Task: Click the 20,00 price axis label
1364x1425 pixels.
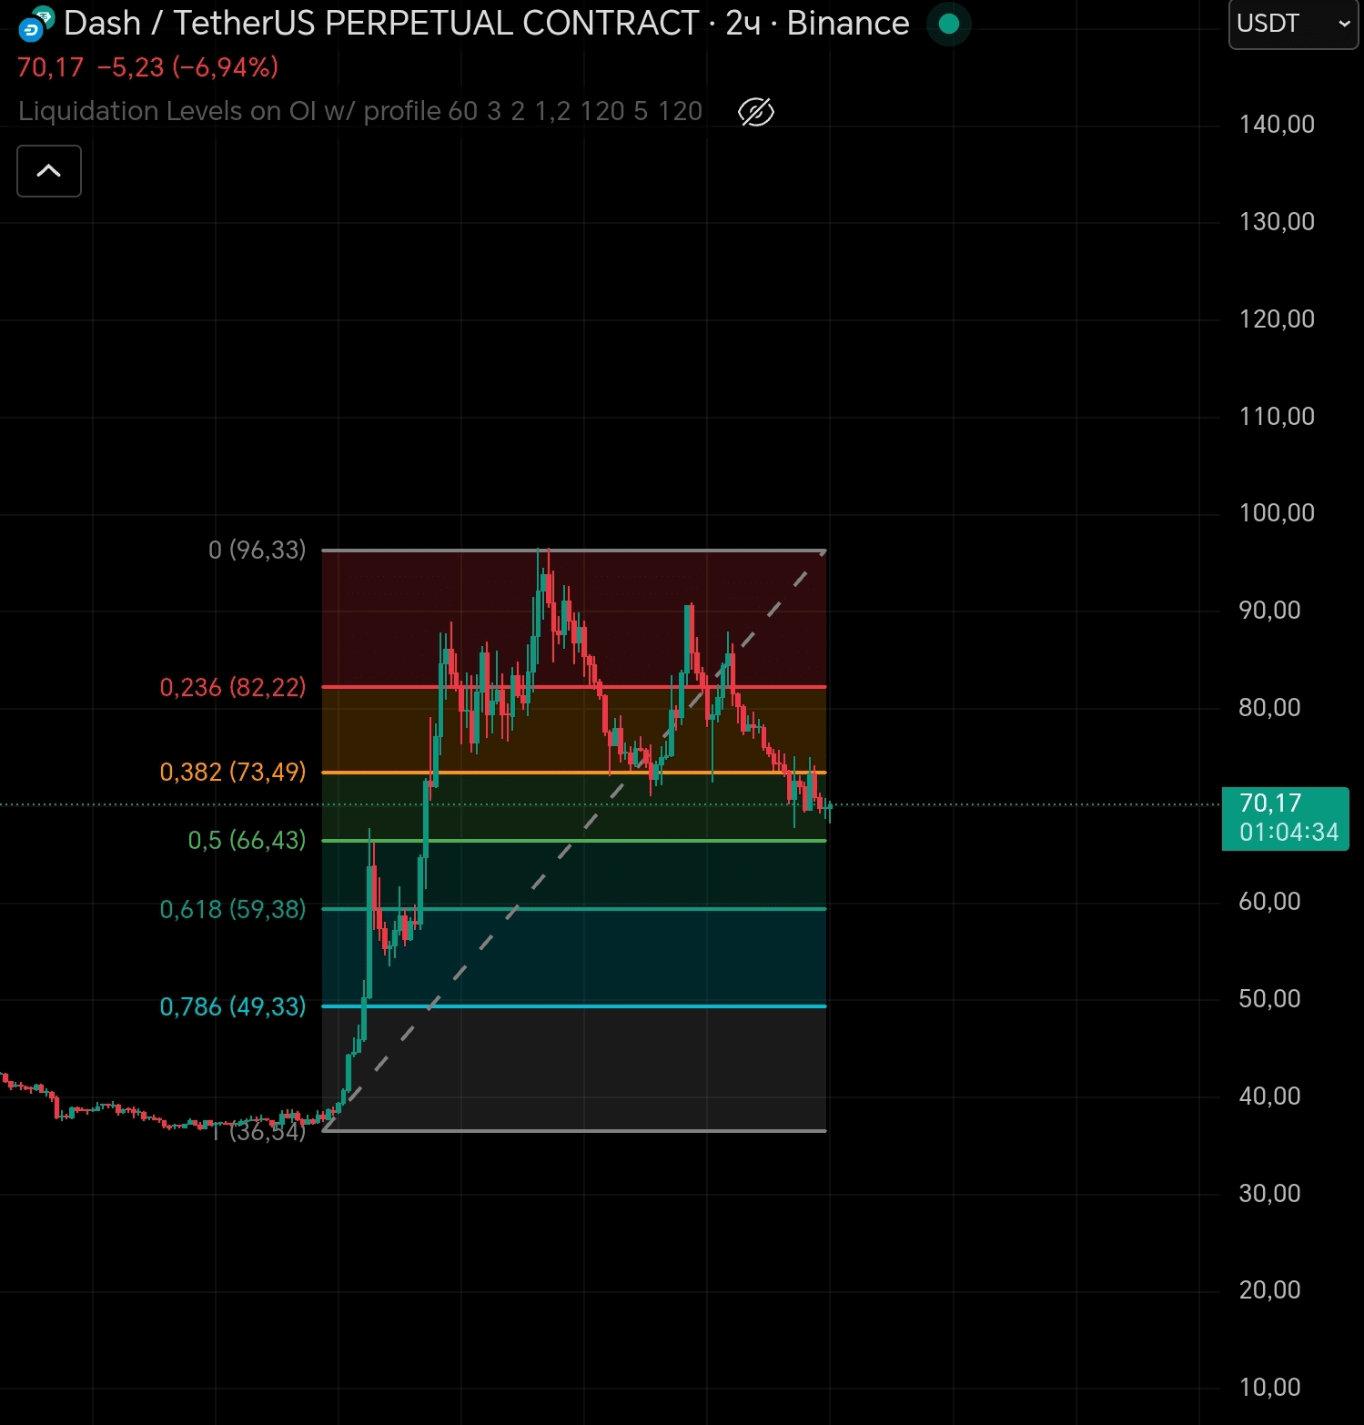Action: point(1269,1290)
